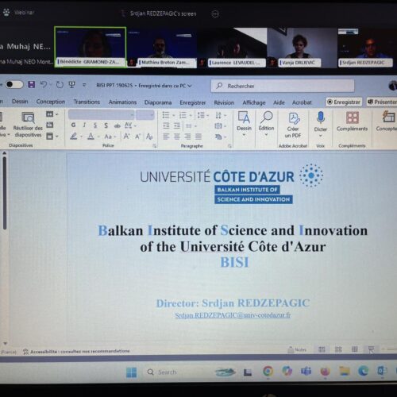This screenshot has width=397, height=397.
Task: Toggle the AutoSave switch off
Action: tap(14, 85)
